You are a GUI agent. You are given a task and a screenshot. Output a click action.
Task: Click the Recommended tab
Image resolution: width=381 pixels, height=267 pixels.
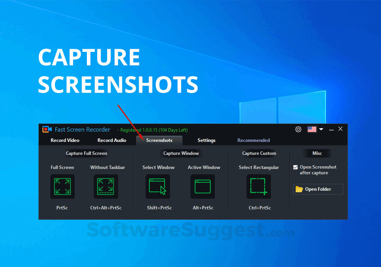pos(253,140)
